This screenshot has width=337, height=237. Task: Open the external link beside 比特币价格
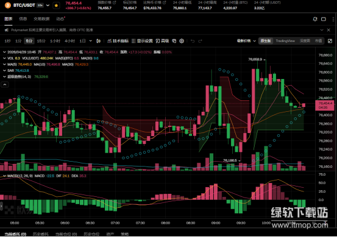click(x=165, y=2)
